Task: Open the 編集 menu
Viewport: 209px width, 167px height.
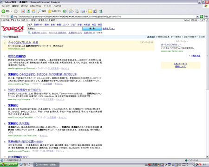Action: (x=15, y=6)
